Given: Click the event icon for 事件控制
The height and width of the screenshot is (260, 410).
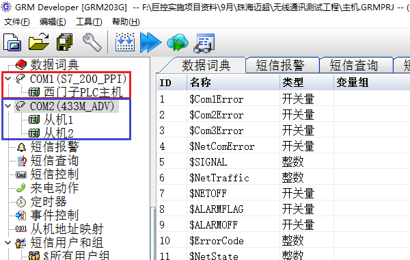Looking at the screenshot, I should click(20, 216).
